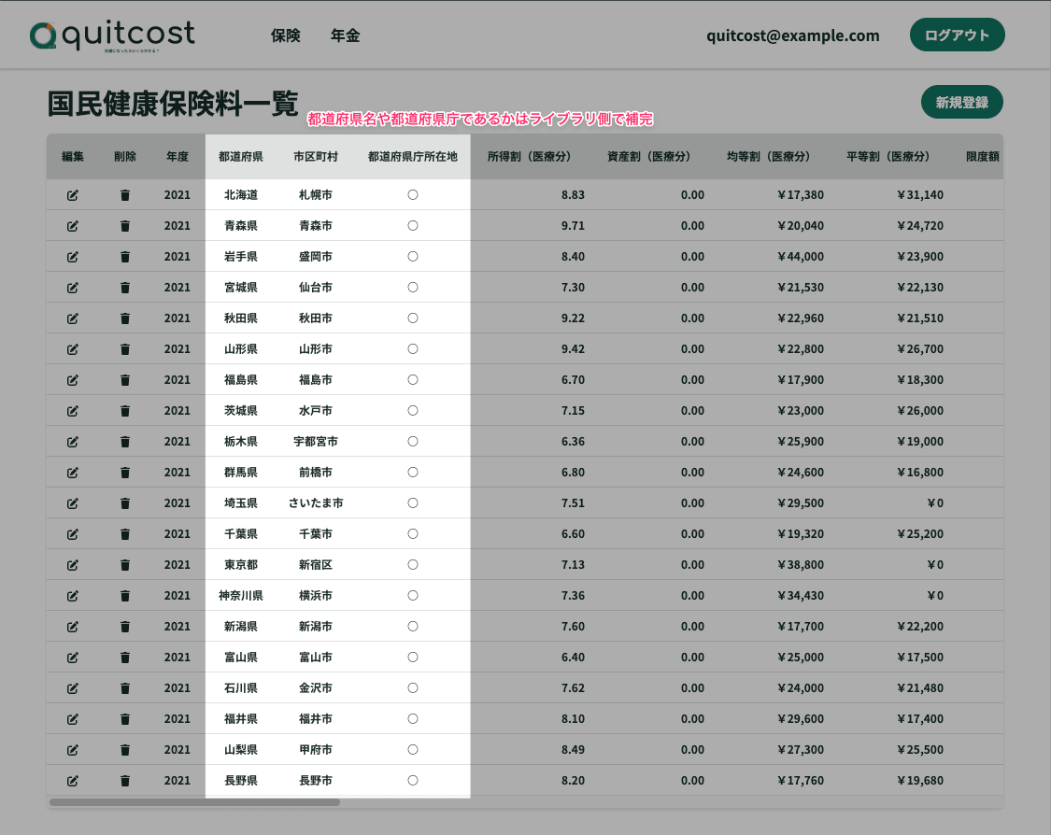Click the 年度 column header
This screenshot has width=1051, height=835.
click(178, 157)
